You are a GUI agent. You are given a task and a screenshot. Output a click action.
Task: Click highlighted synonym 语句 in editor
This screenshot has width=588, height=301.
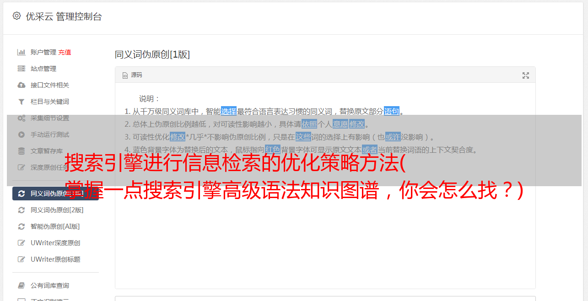(392, 111)
